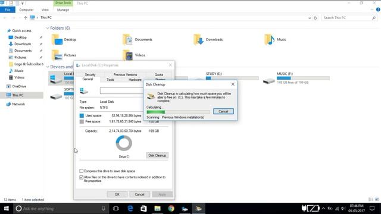
Task: Open the Explorer help question-mark icon
Action: [378, 10]
